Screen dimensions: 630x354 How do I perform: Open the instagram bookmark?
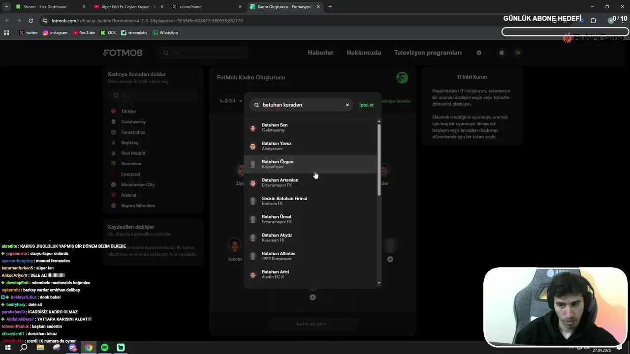tap(55, 33)
